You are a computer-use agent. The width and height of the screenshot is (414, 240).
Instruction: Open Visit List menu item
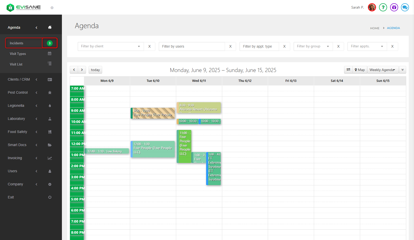pos(16,64)
